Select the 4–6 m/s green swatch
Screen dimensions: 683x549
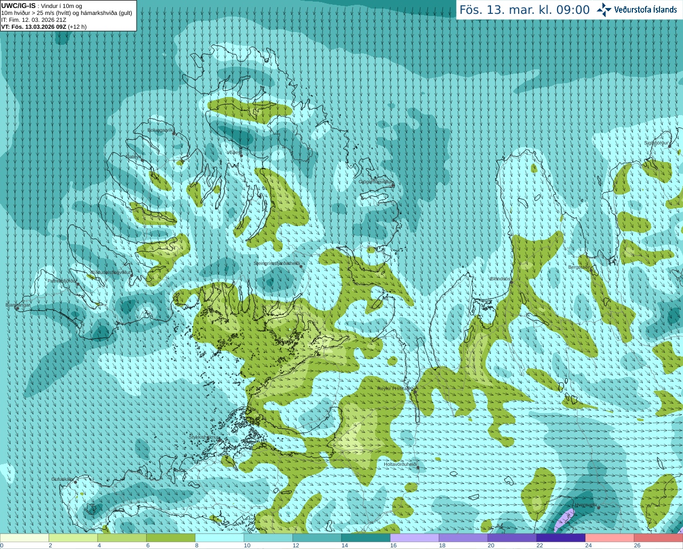(122, 538)
